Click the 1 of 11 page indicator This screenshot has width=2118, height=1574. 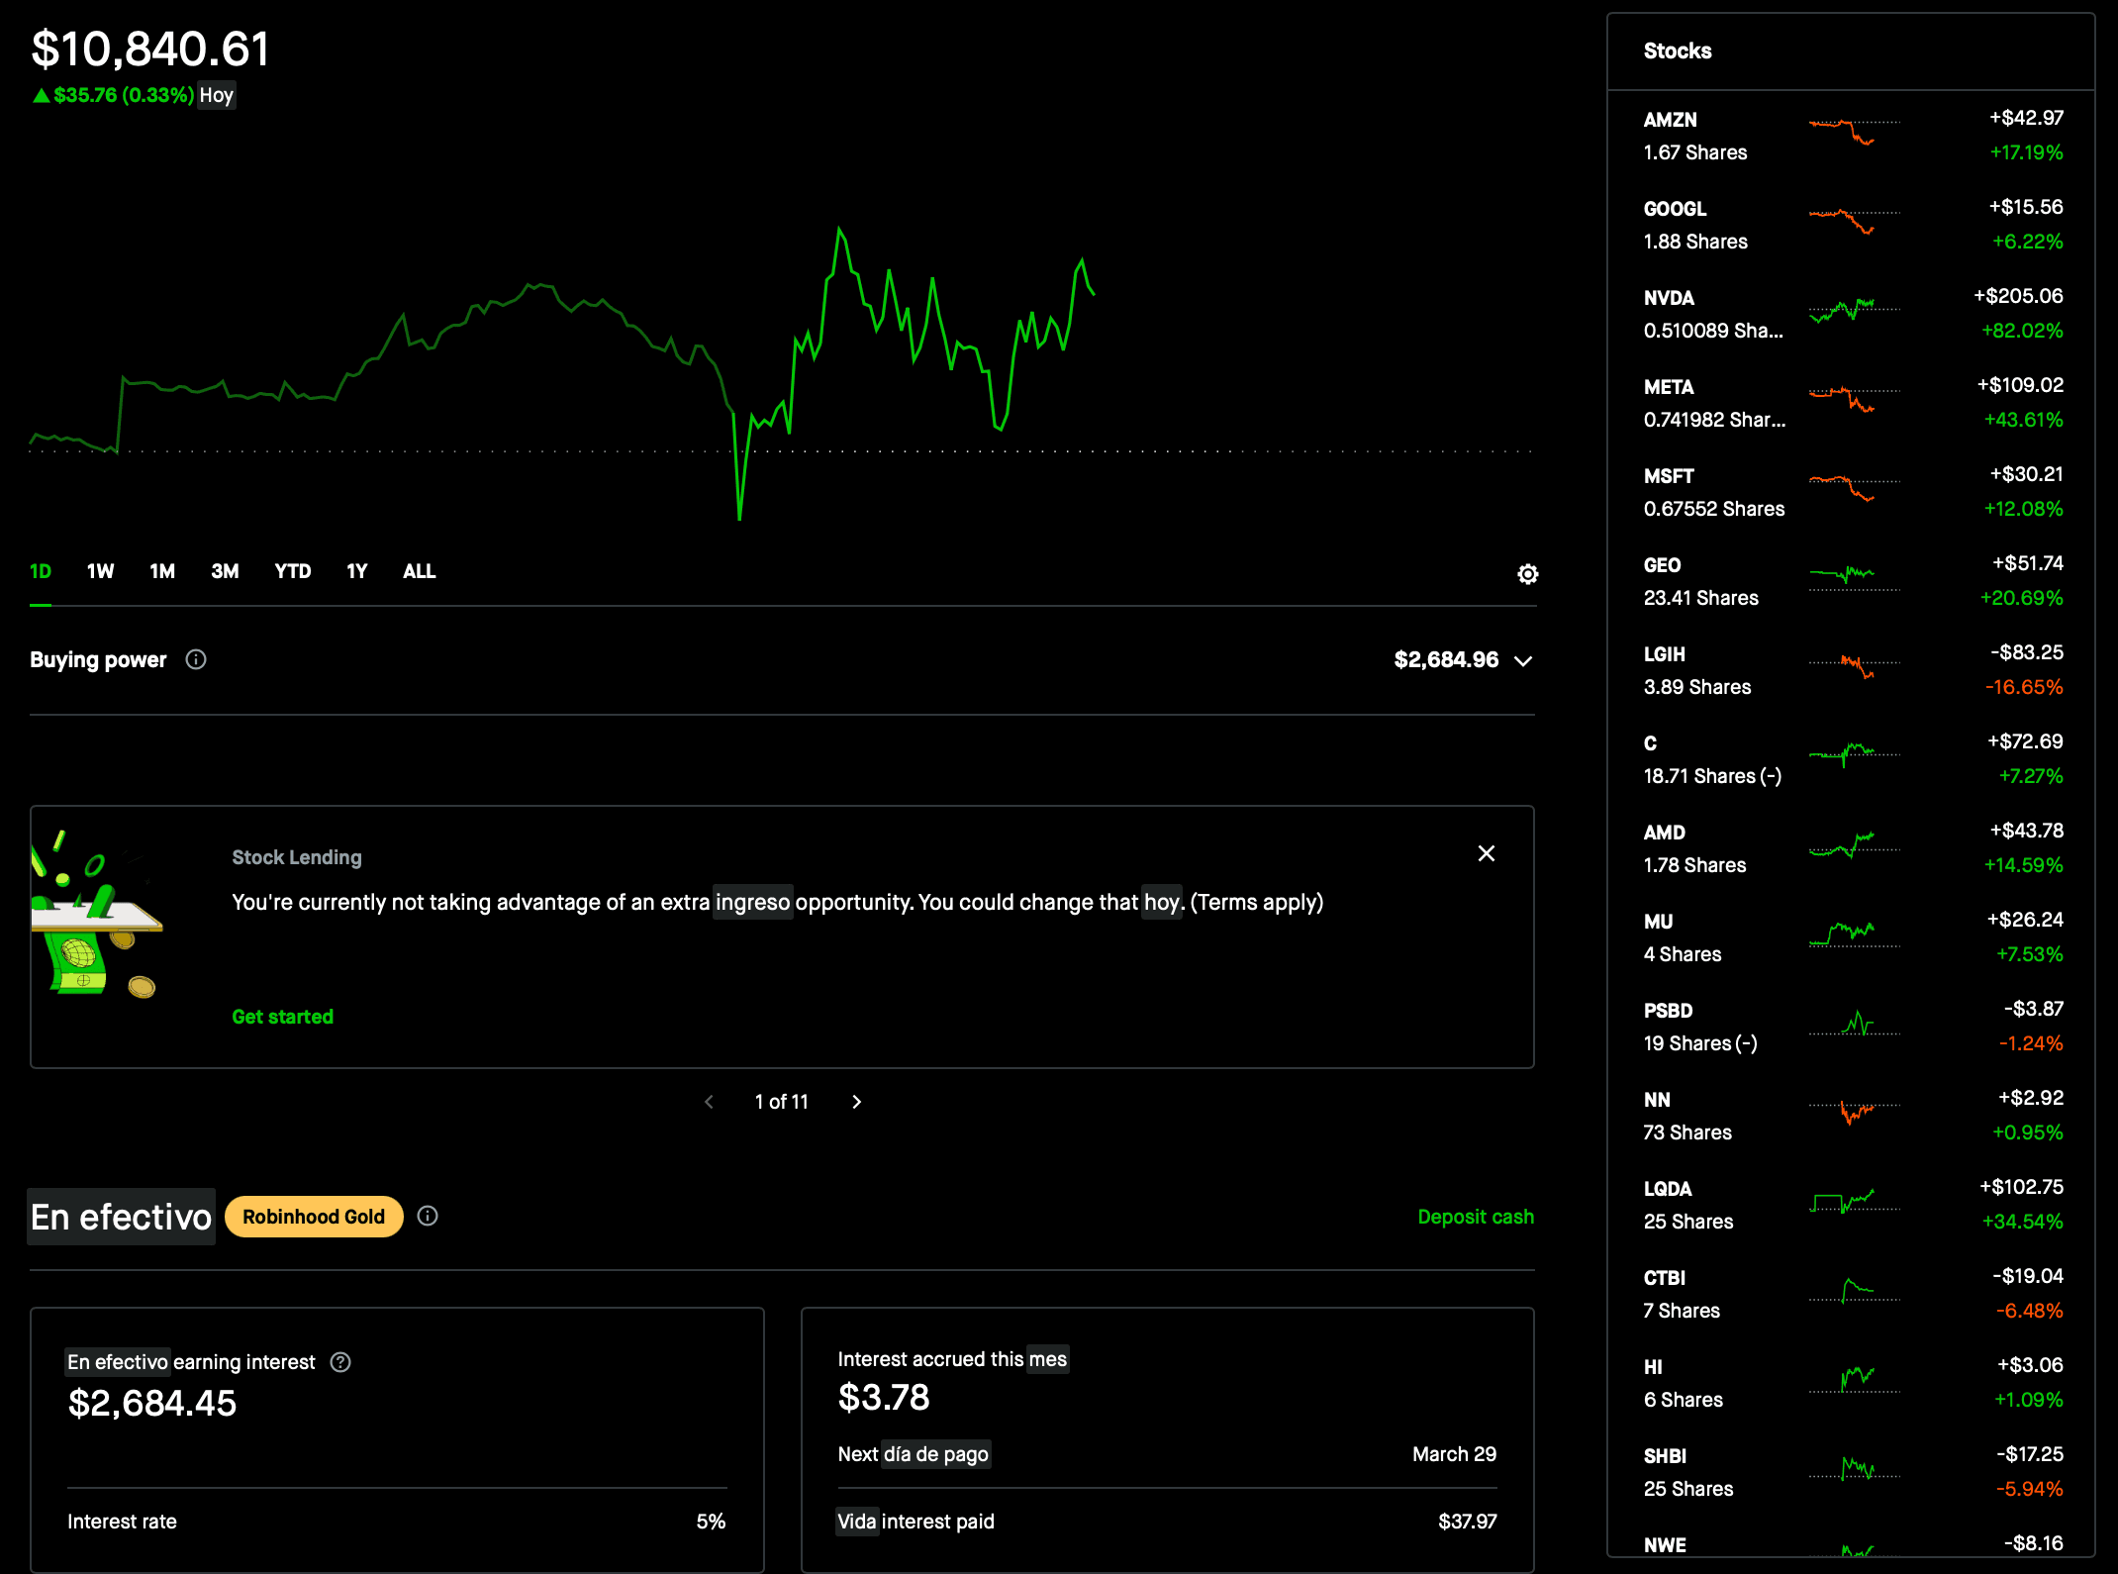(781, 1102)
